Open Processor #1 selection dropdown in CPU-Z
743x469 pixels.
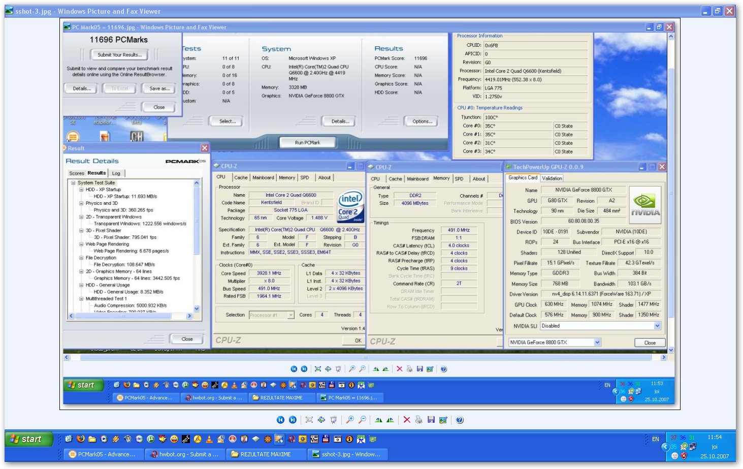[290, 315]
